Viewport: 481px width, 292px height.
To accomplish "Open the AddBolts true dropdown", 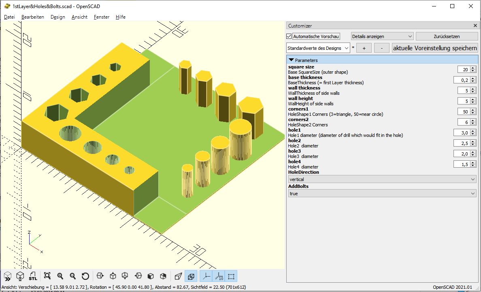I will (x=382, y=193).
